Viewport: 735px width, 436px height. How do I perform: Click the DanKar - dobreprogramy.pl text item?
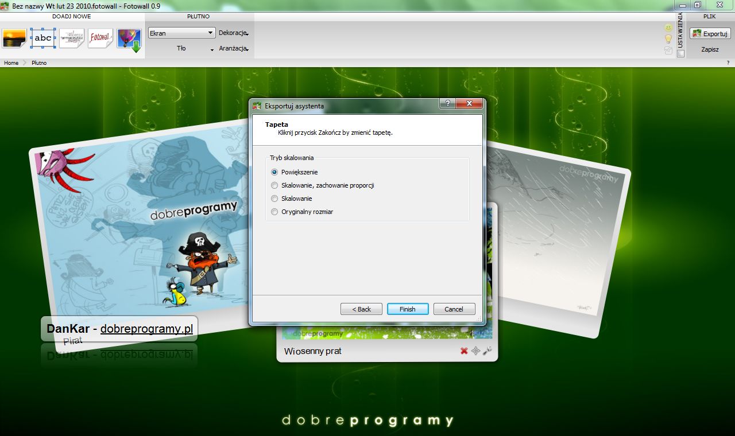point(119,329)
